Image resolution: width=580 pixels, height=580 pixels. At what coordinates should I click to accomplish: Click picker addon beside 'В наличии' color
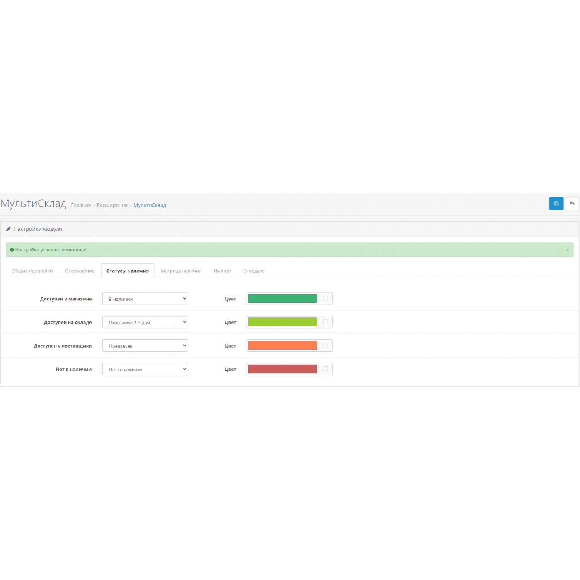click(325, 299)
